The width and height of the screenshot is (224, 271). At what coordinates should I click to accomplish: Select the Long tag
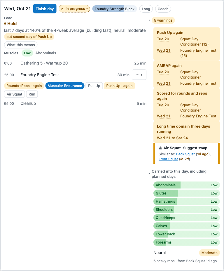click(x=146, y=9)
